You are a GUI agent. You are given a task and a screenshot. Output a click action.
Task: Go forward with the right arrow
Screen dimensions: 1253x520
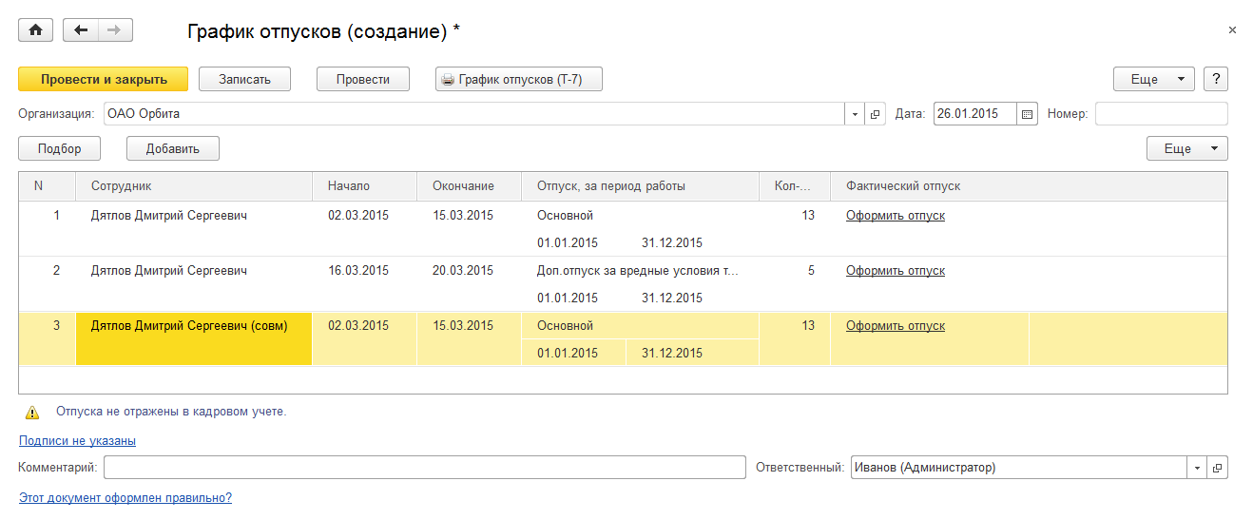(x=115, y=30)
